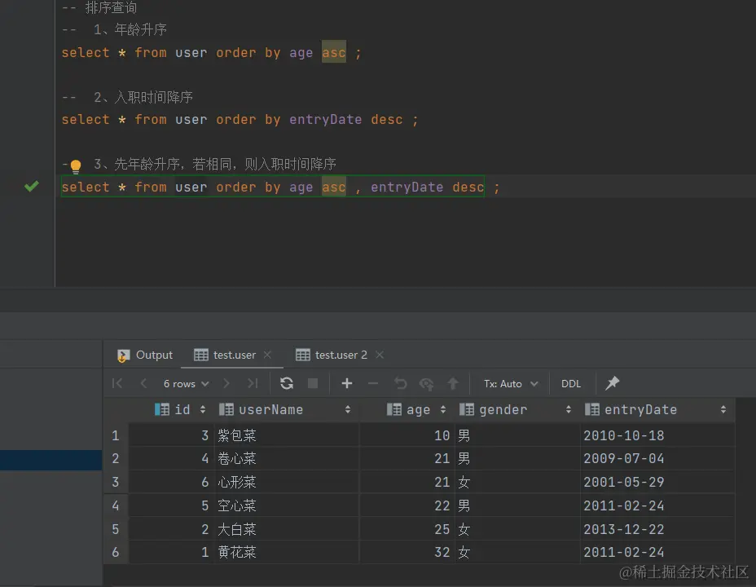Image resolution: width=756 pixels, height=587 pixels.
Task: Close the test.user 2 tab
Action: click(x=380, y=355)
